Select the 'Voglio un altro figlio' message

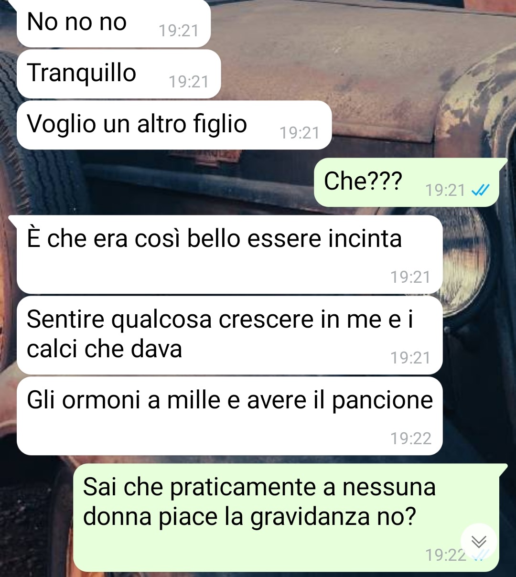[x=174, y=125]
